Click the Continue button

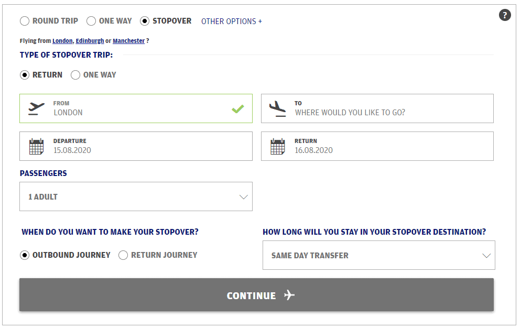point(256,295)
